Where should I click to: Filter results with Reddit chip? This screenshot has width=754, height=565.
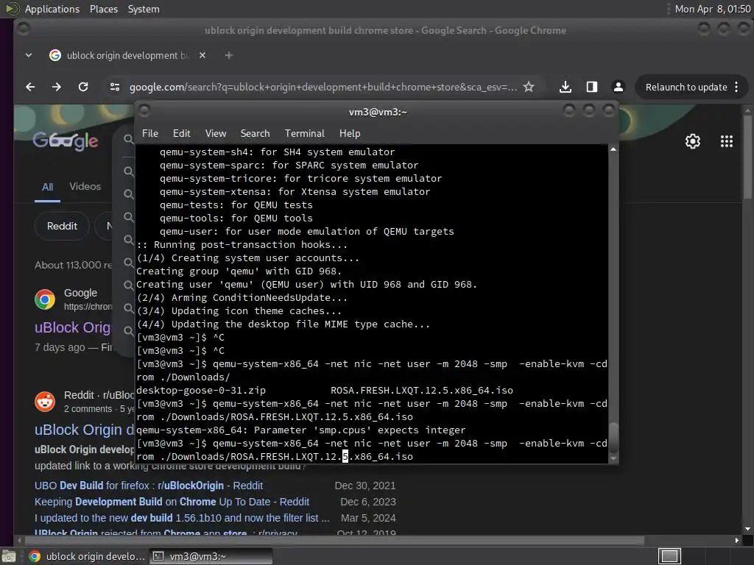pyautogui.click(x=62, y=226)
